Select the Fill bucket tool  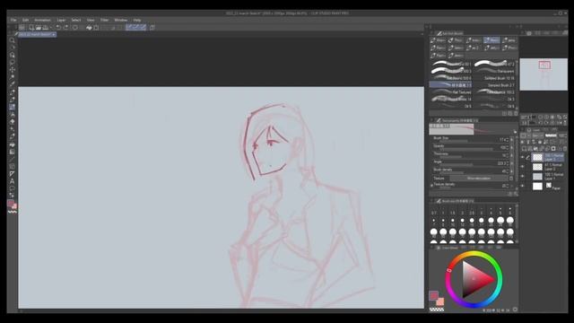pyautogui.click(x=12, y=144)
